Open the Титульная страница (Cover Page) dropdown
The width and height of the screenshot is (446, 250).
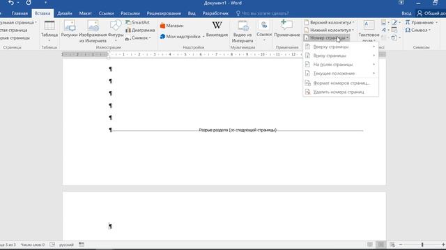tap(19, 22)
